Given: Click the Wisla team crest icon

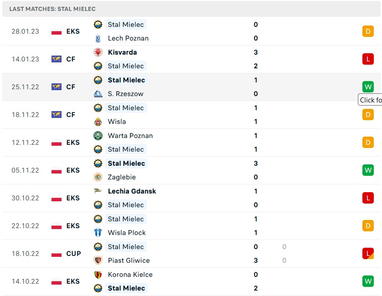Looking at the screenshot, I should 98,122.
